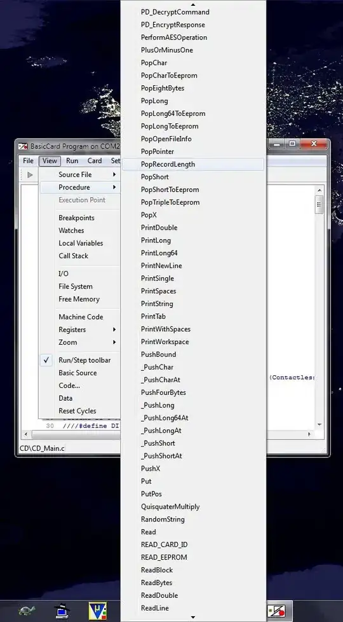Open Local Variables view

tap(81, 243)
